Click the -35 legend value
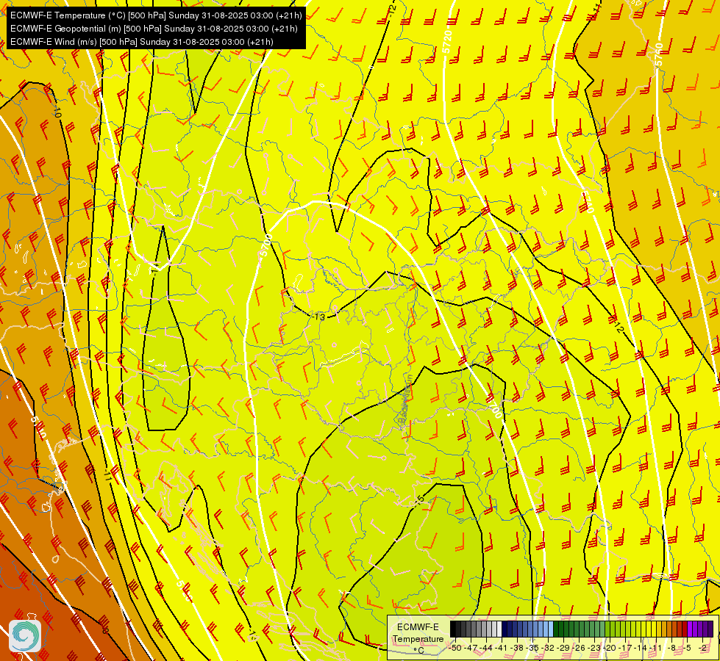720x661 pixels. pyautogui.click(x=532, y=648)
